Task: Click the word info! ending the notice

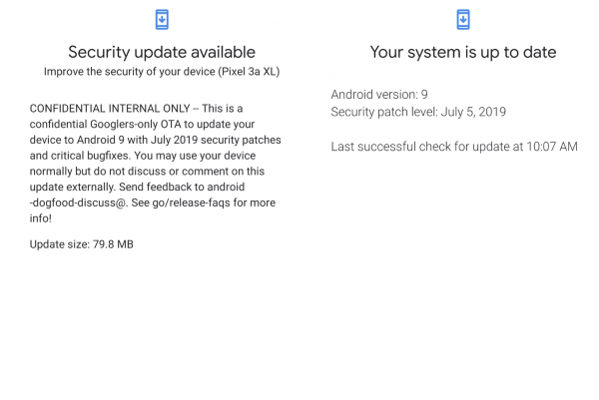Action: point(41,218)
